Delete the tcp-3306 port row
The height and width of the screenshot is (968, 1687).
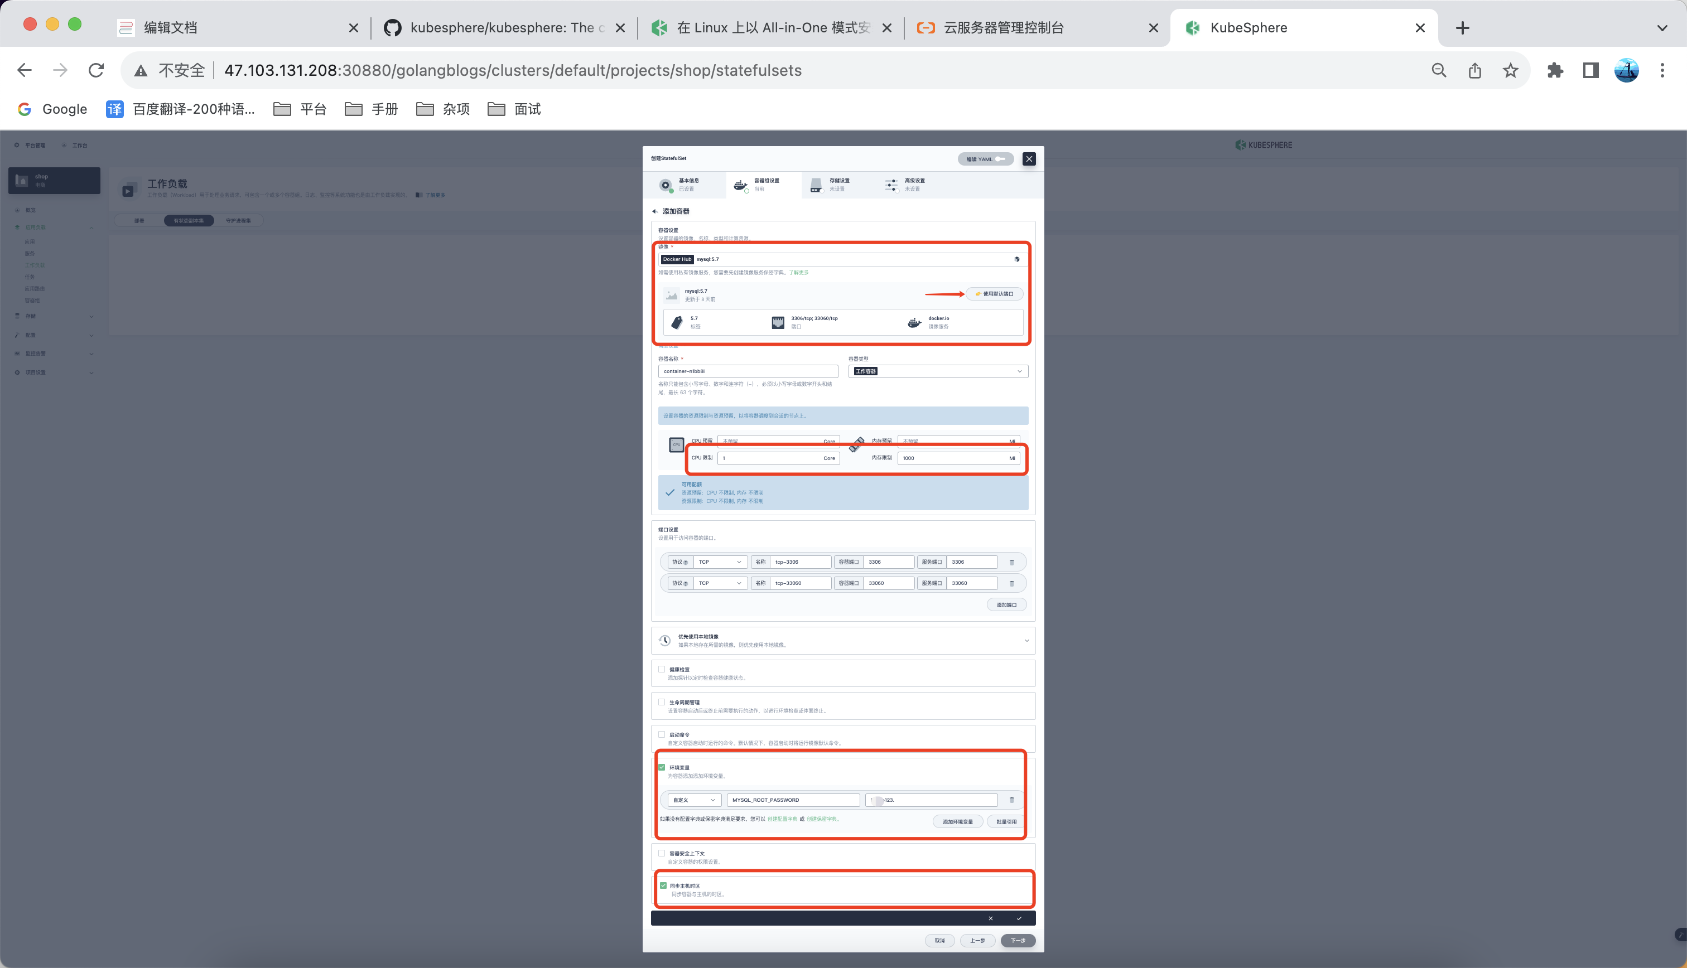pyautogui.click(x=1012, y=563)
